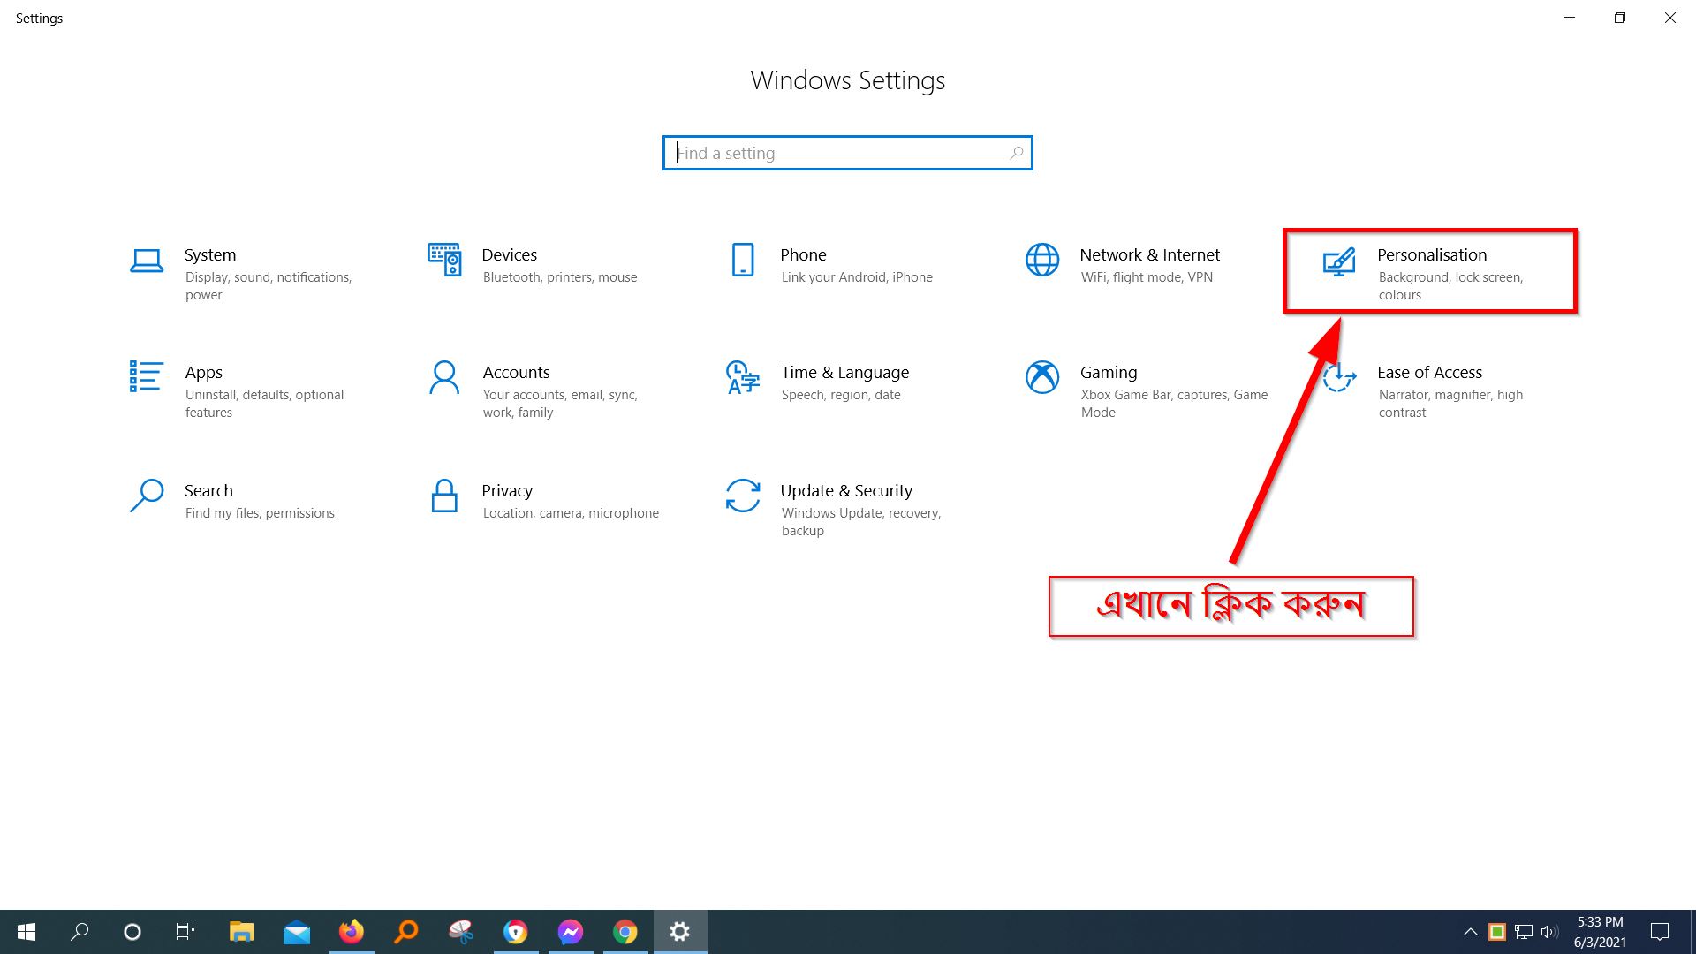This screenshot has height=954, width=1696.
Task: Click the magnifier icon in search box
Action: (1017, 153)
